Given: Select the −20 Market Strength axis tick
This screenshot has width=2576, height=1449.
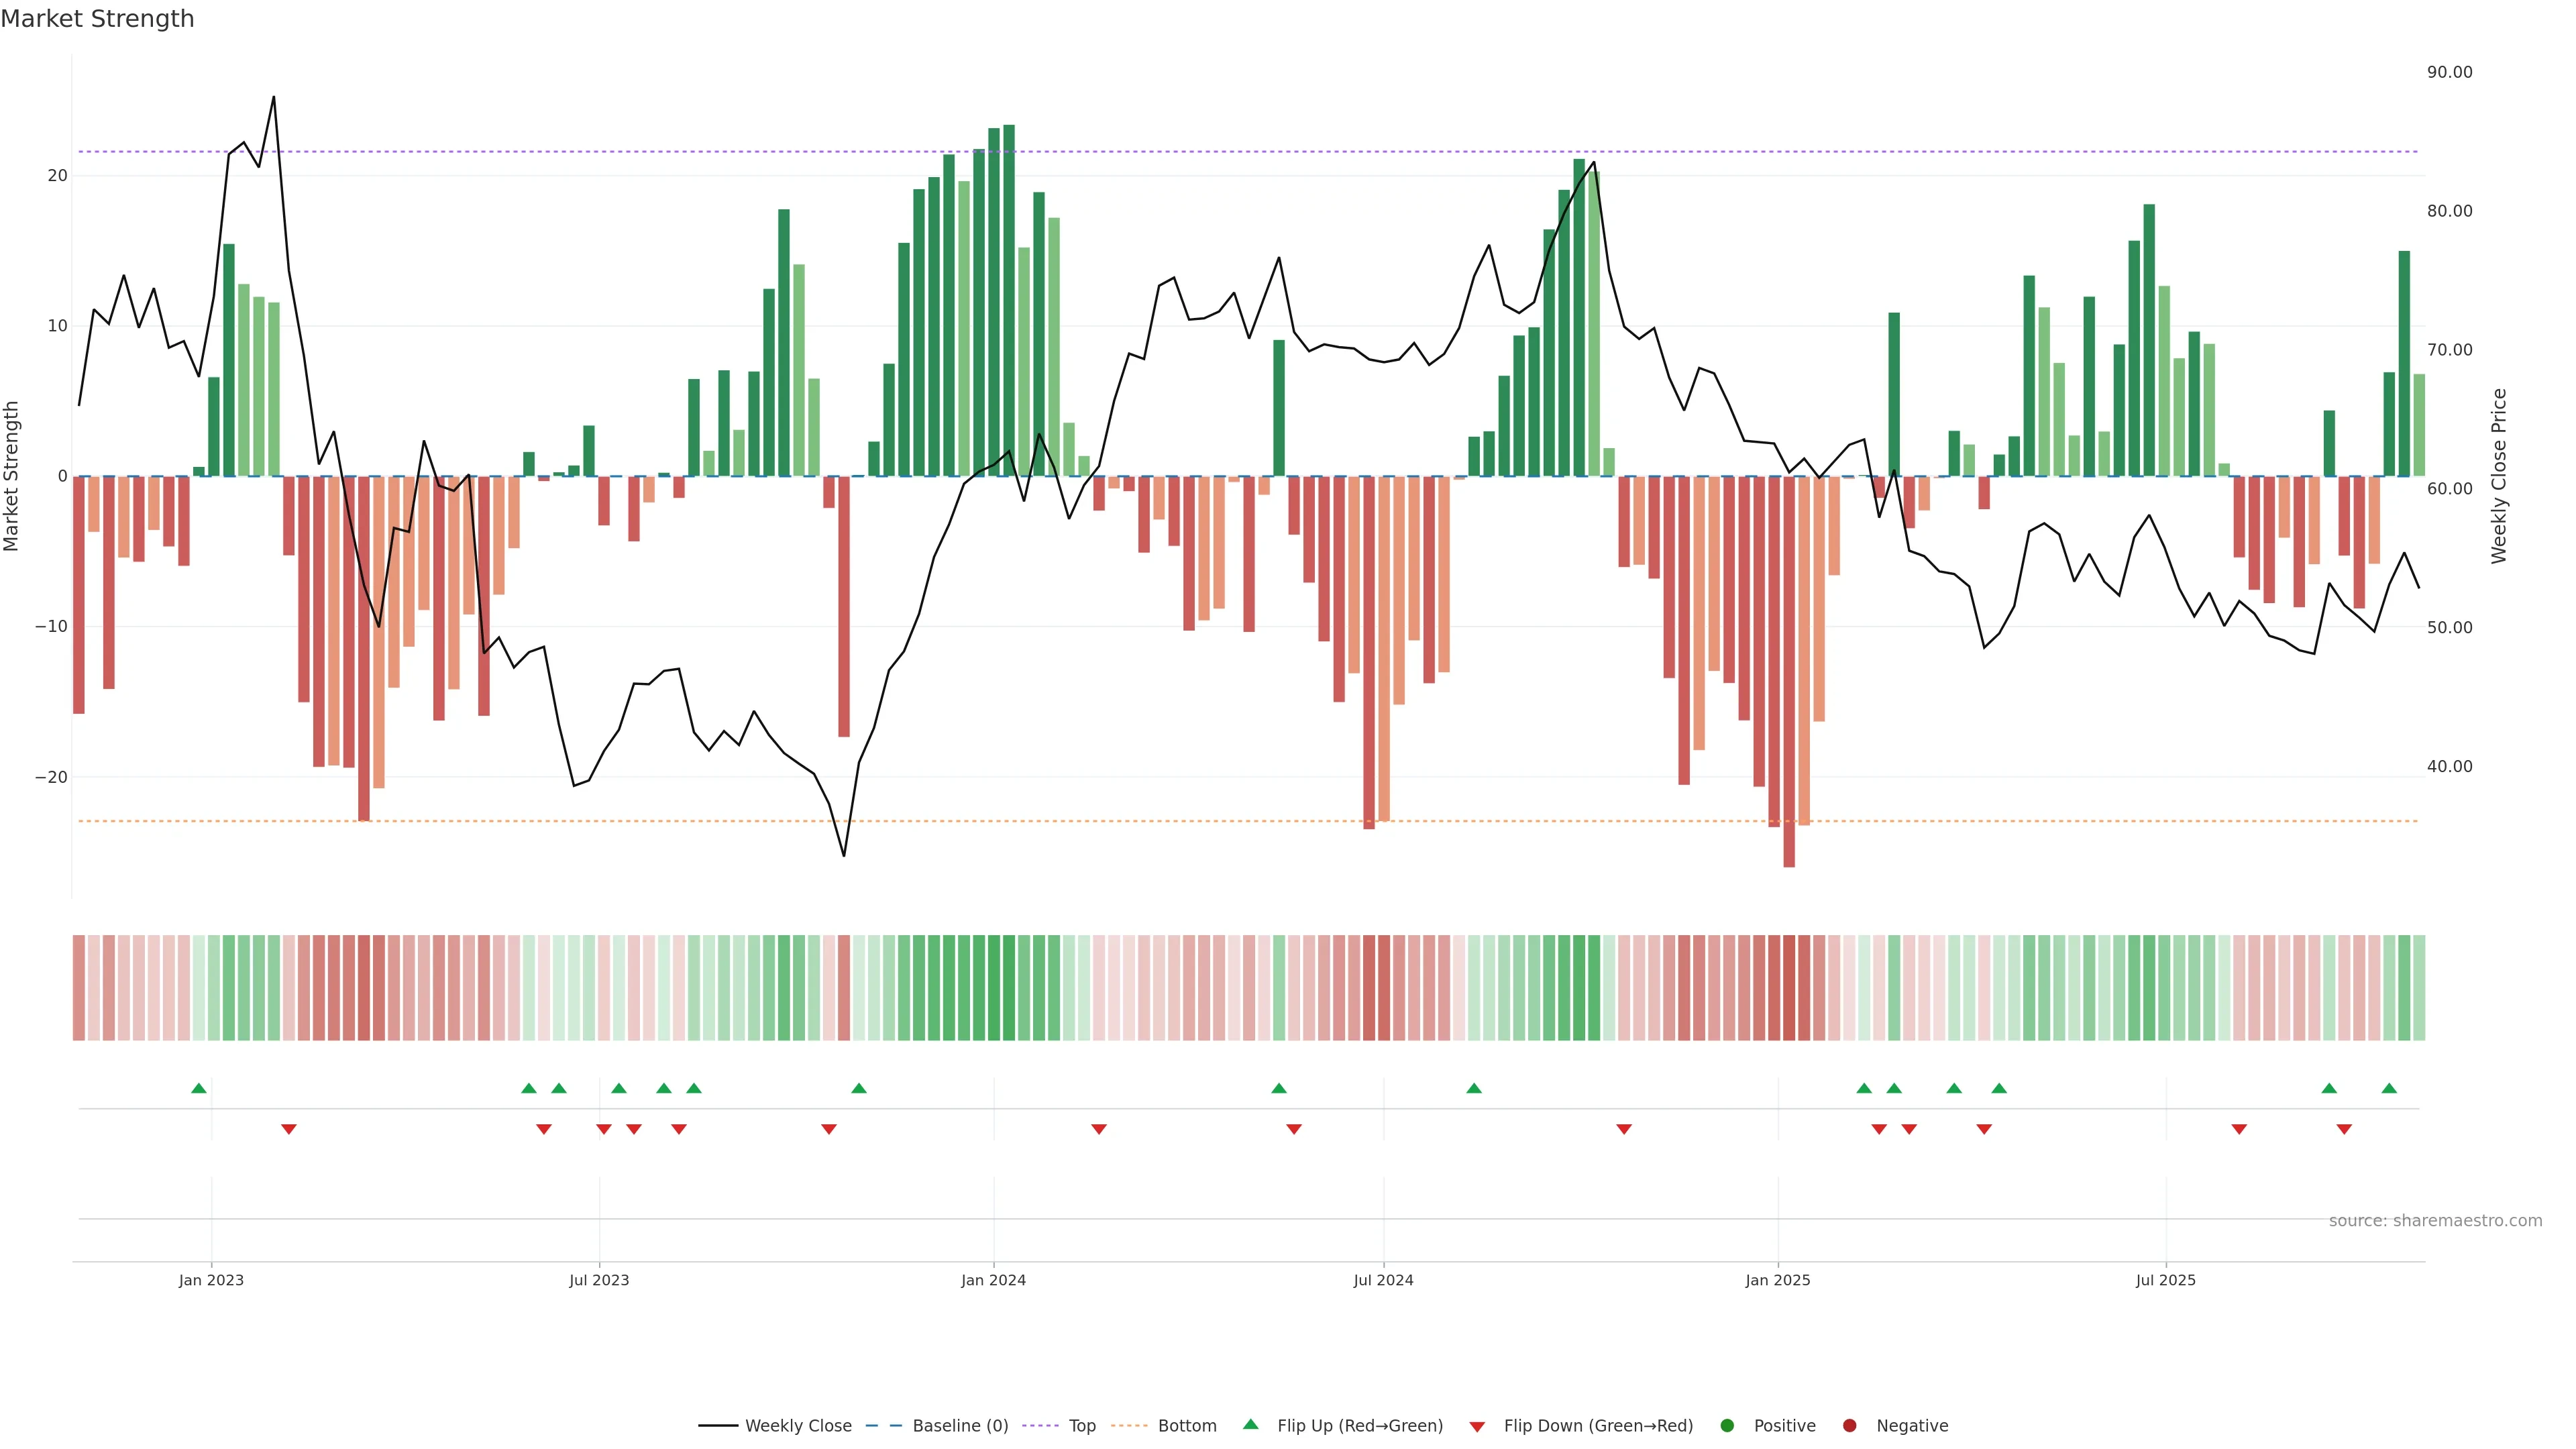Looking at the screenshot, I should click(51, 777).
